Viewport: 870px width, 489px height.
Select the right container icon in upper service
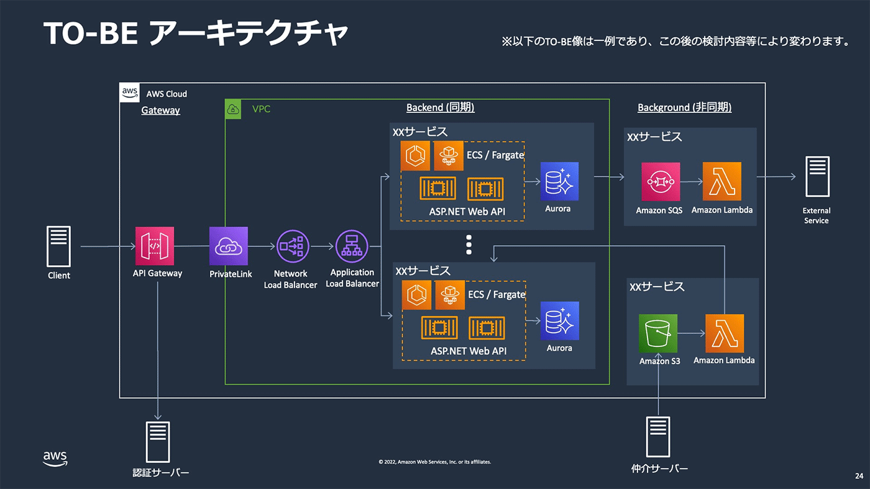[485, 189]
